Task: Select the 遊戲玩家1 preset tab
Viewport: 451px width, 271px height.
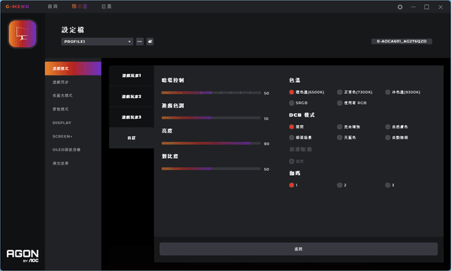Action: 132,76
